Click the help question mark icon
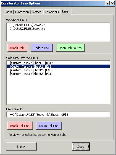This screenshot has width=116, height=155. tap(107, 3)
